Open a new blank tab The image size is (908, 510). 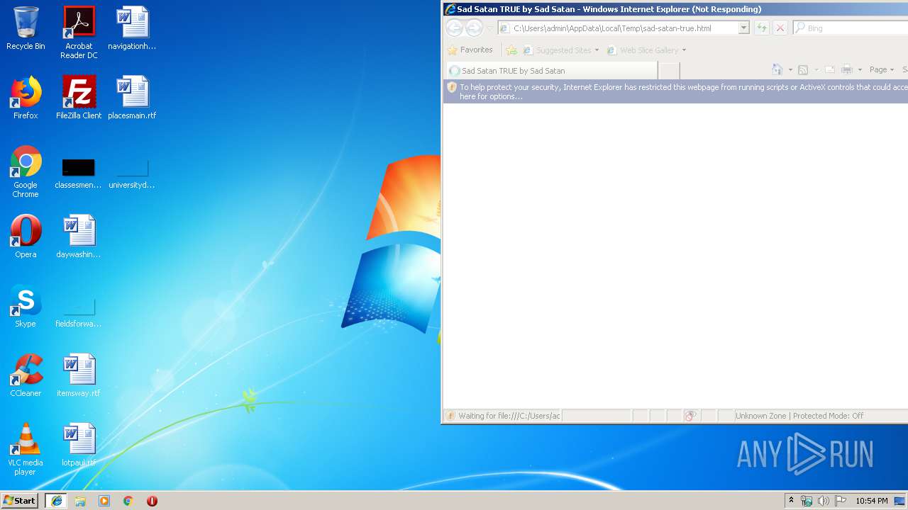coord(669,70)
